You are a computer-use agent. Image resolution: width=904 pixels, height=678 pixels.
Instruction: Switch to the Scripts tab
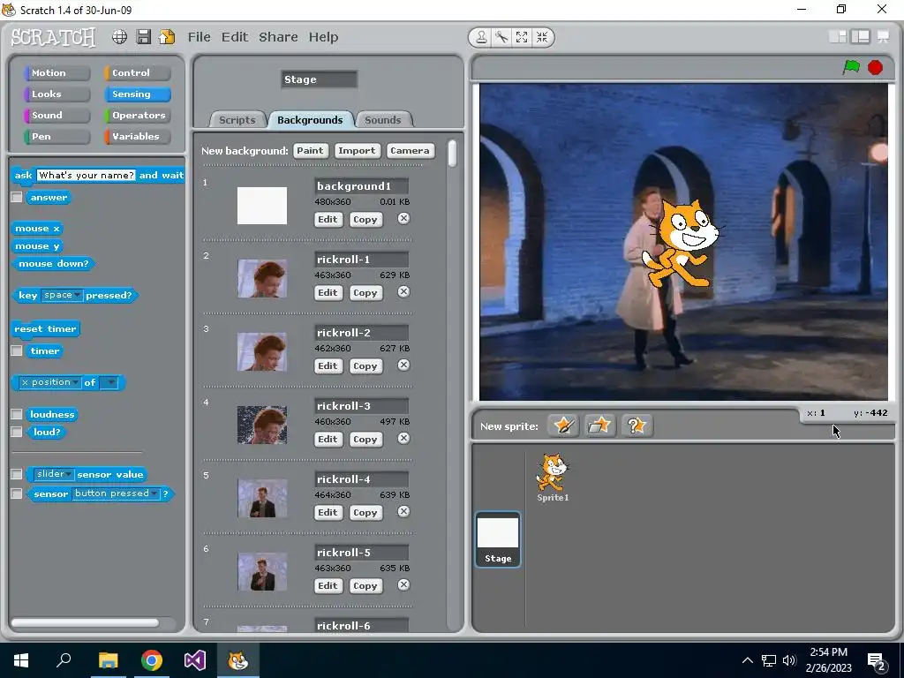click(237, 119)
